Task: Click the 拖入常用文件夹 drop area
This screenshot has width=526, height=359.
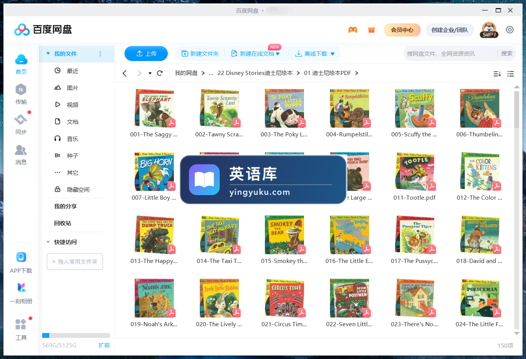Action: (x=75, y=261)
